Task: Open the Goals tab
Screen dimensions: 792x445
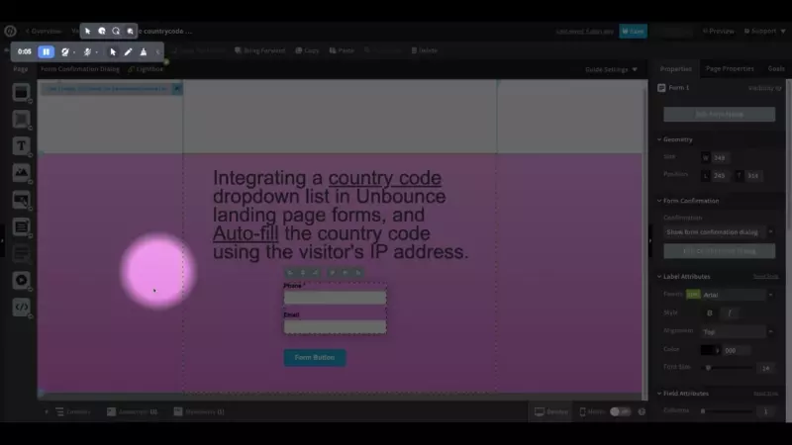Action: coord(776,69)
